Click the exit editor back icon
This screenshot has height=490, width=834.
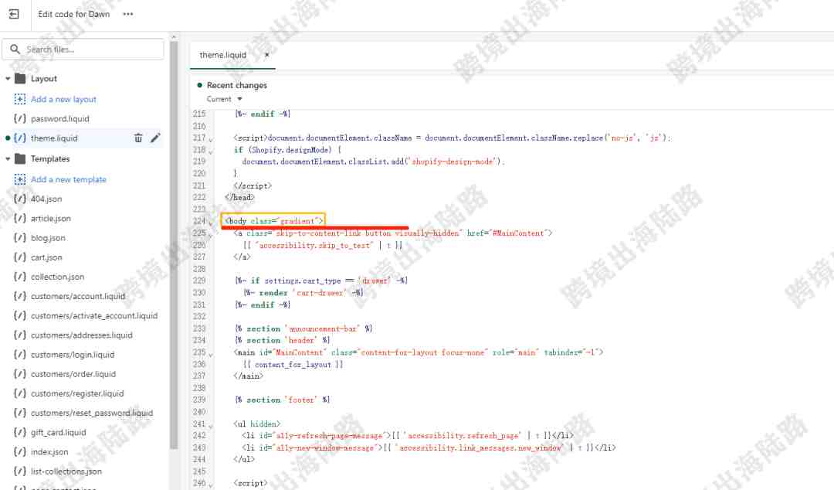click(14, 14)
